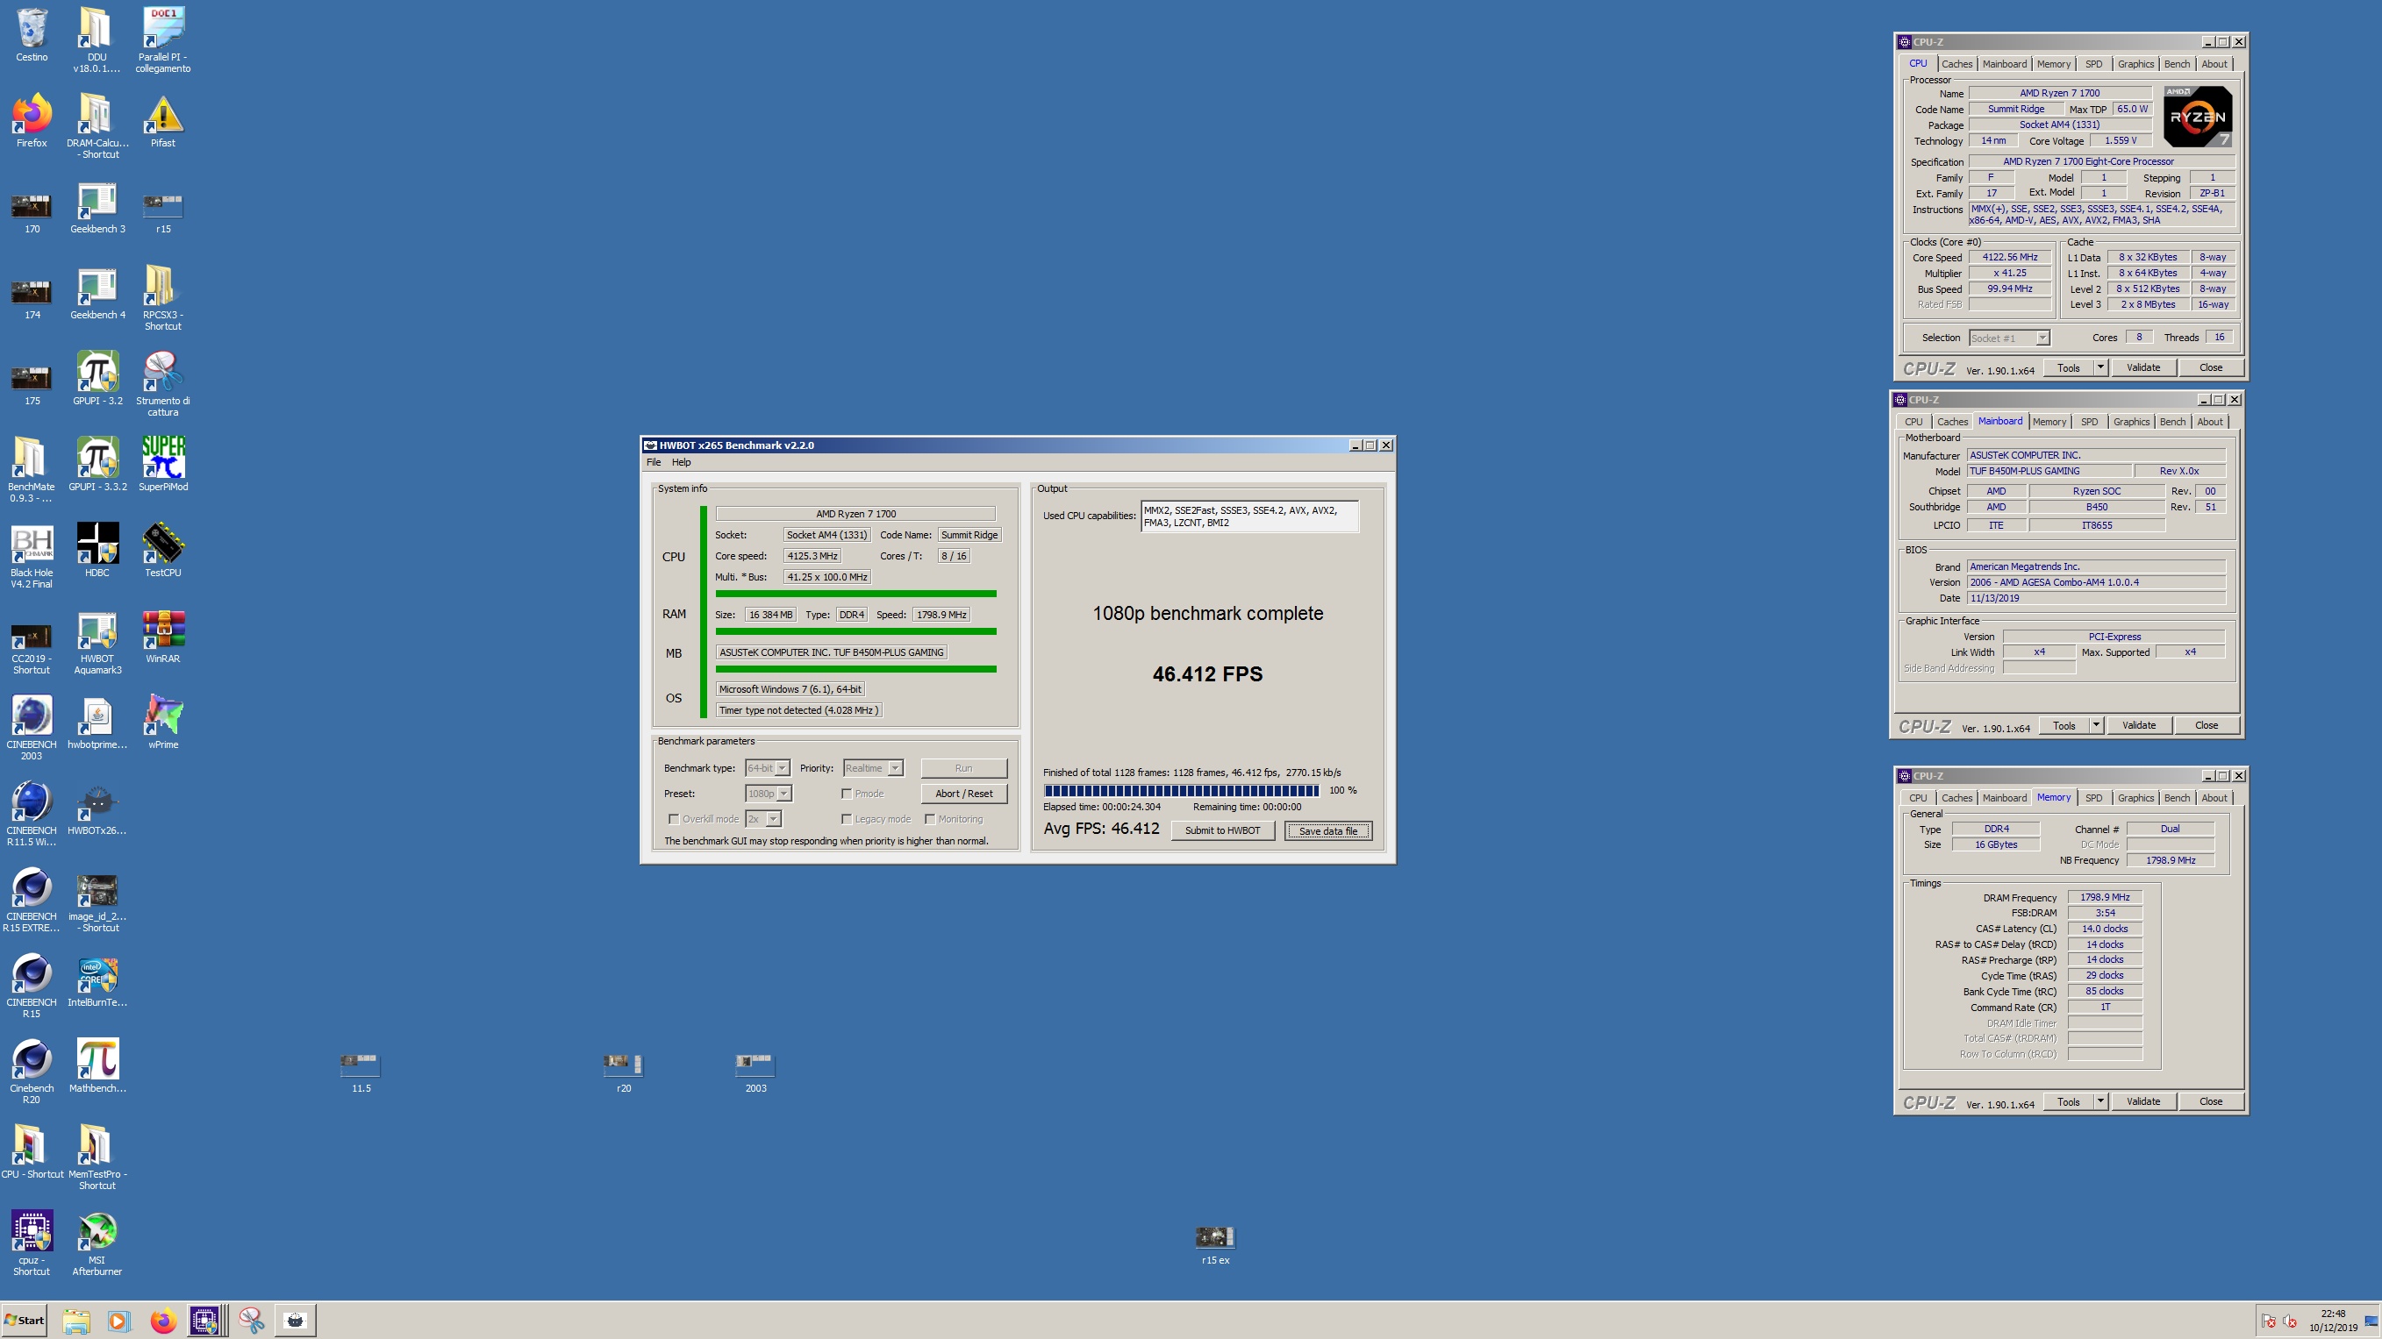The height and width of the screenshot is (1339, 2382).
Task: Click Close in Memory CPU-Z window
Action: tap(2210, 1101)
